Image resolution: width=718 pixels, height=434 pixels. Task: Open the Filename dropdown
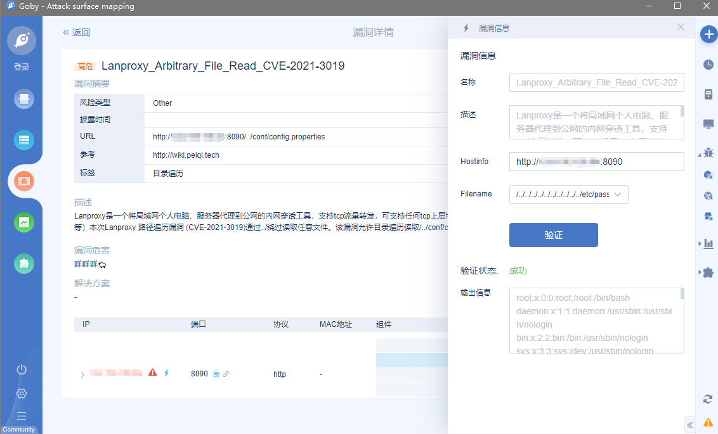click(568, 195)
